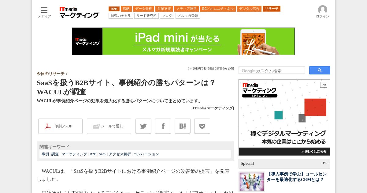Screen dimensions: 367x193
Task: Open the リサーチ category tab
Action: pyautogui.click(x=272, y=9)
